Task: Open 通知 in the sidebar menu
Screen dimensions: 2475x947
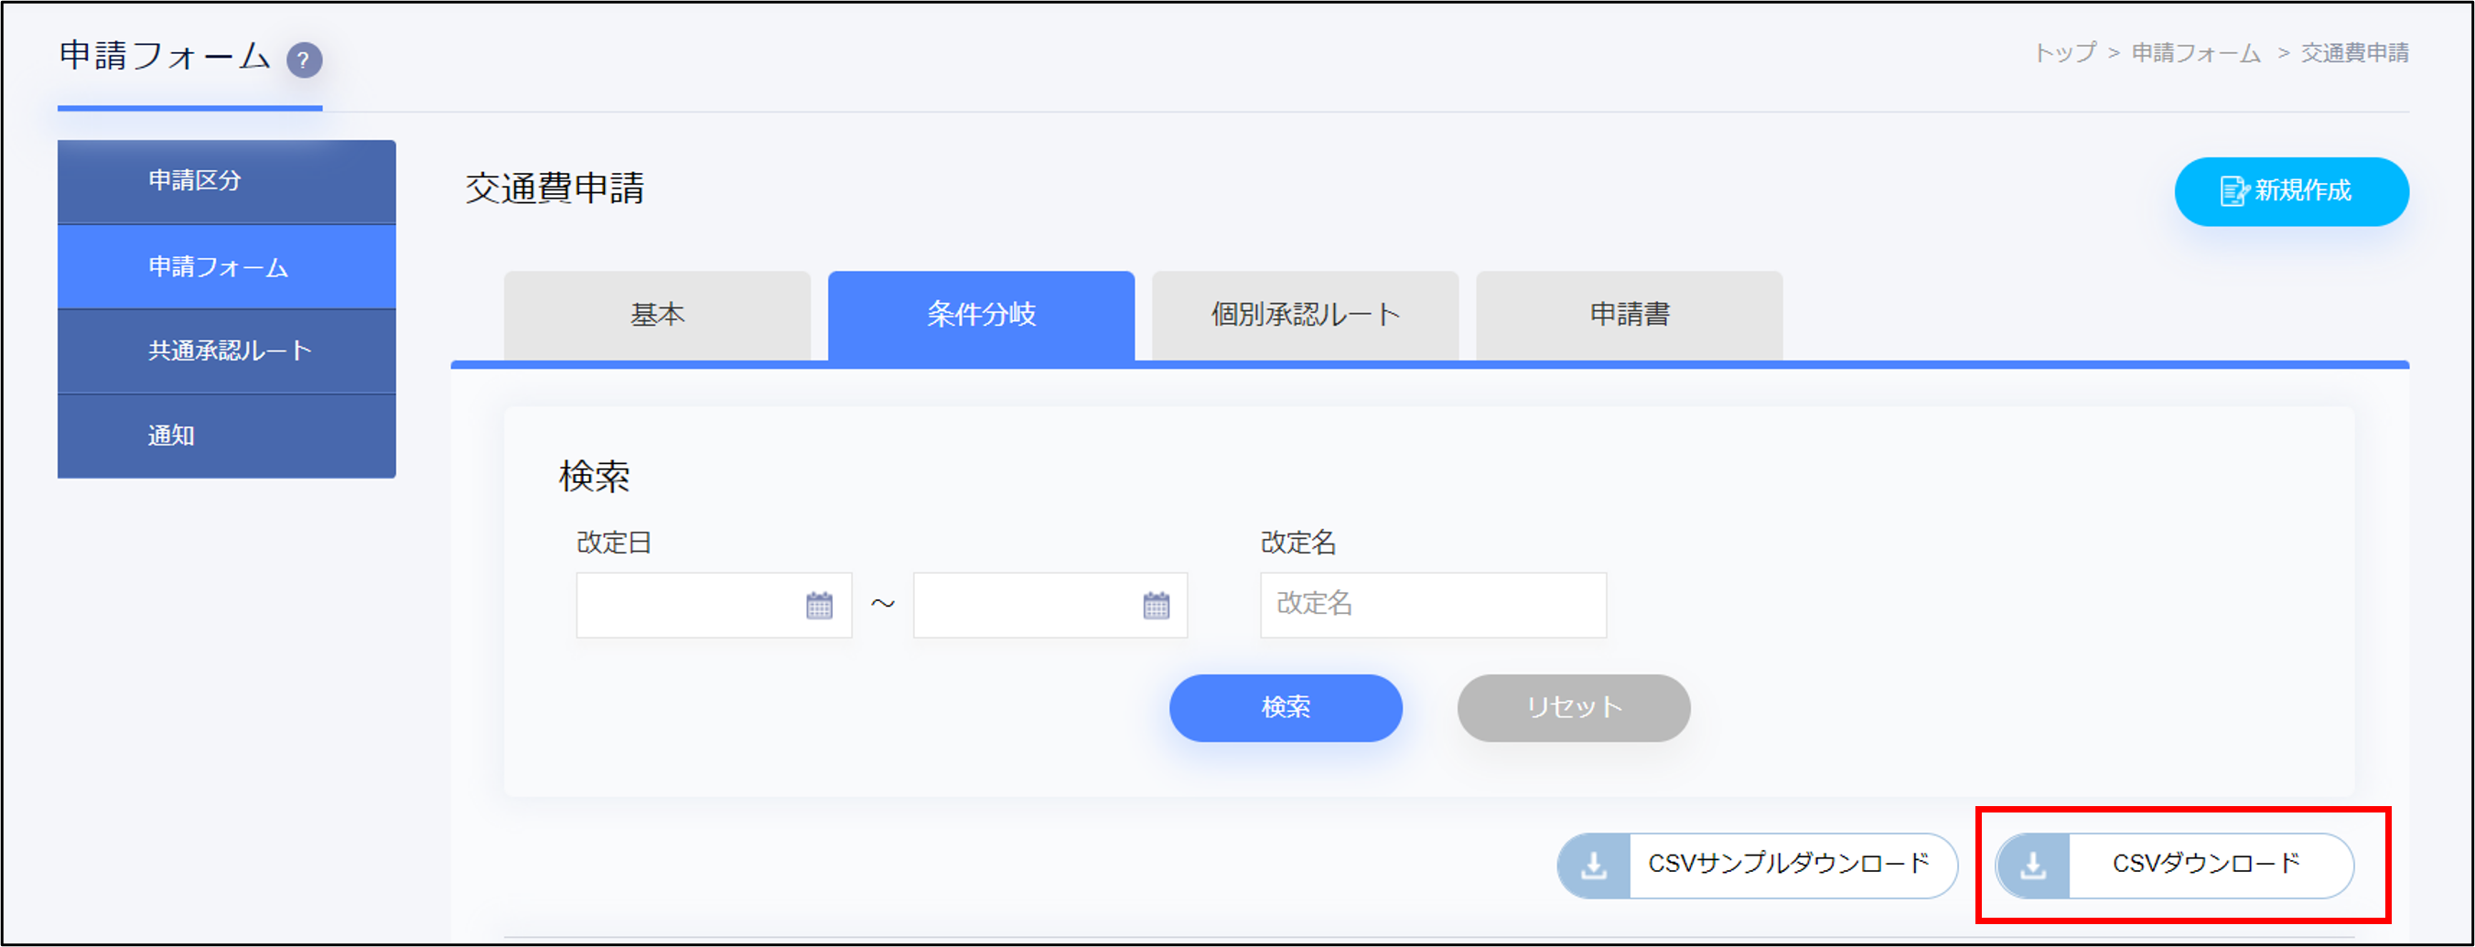Action: (x=227, y=436)
